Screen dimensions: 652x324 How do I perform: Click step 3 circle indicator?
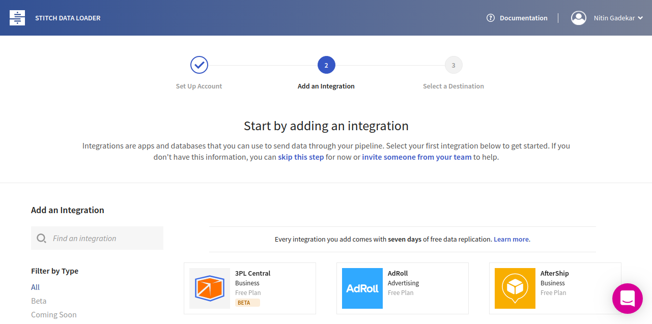coord(453,65)
